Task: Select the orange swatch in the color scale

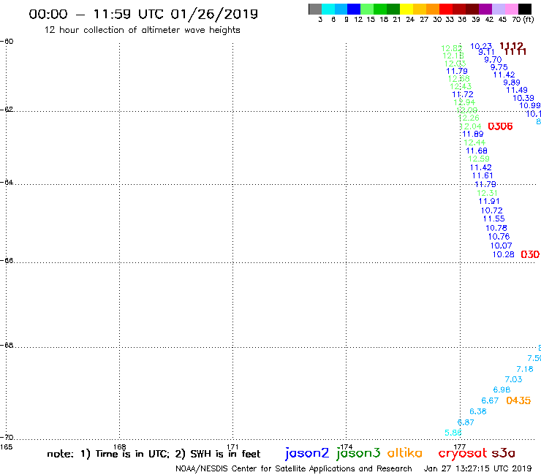Action: coord(433,9)
